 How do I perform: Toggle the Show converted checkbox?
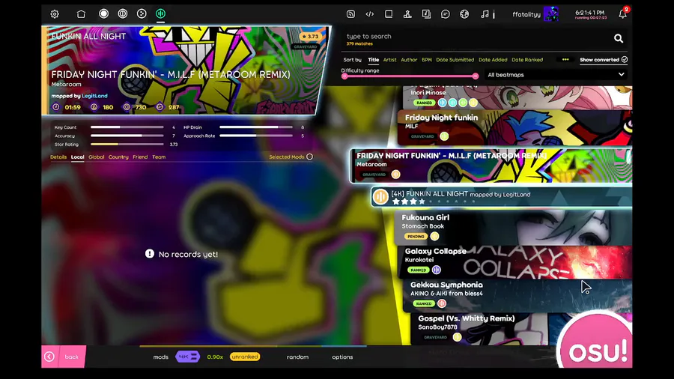[625, 59]
